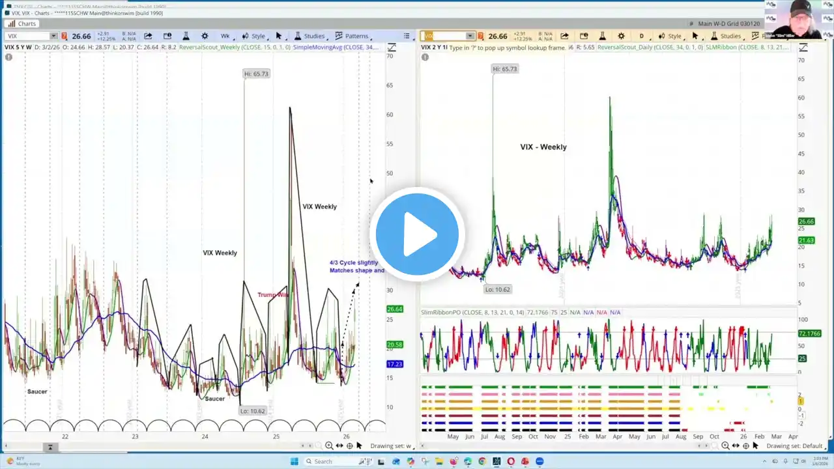Screen dimensions: 834x469
Task: Click ReversalScout_Weekly study label
Action: point(235,47)
